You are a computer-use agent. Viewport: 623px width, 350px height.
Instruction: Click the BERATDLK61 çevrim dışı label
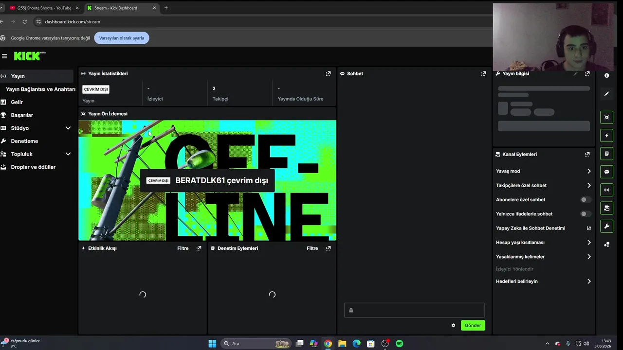tap(221, 180)
